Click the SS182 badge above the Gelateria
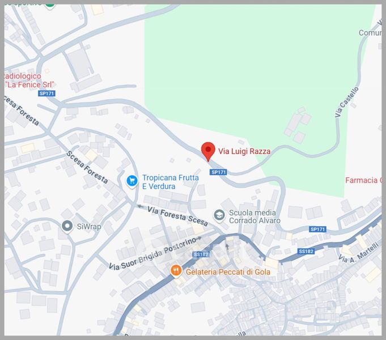386x340 pixels. tap(201, 254)
